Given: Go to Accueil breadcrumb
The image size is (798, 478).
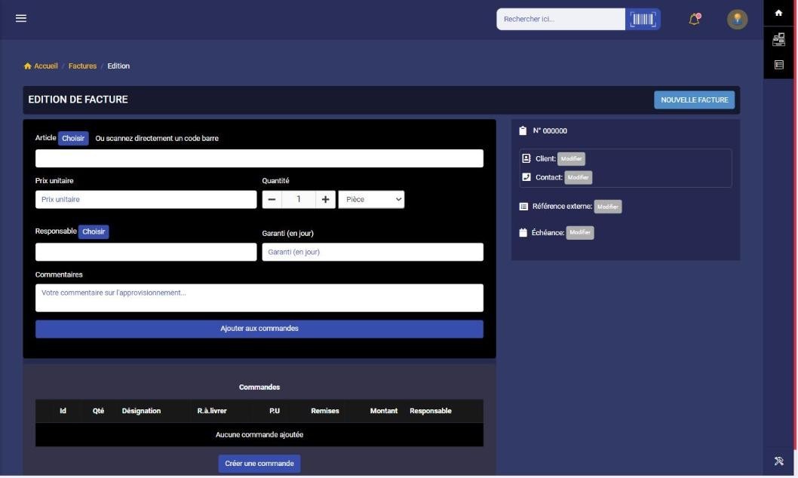Looking at the screenshot, I should (x=46, y=66).
